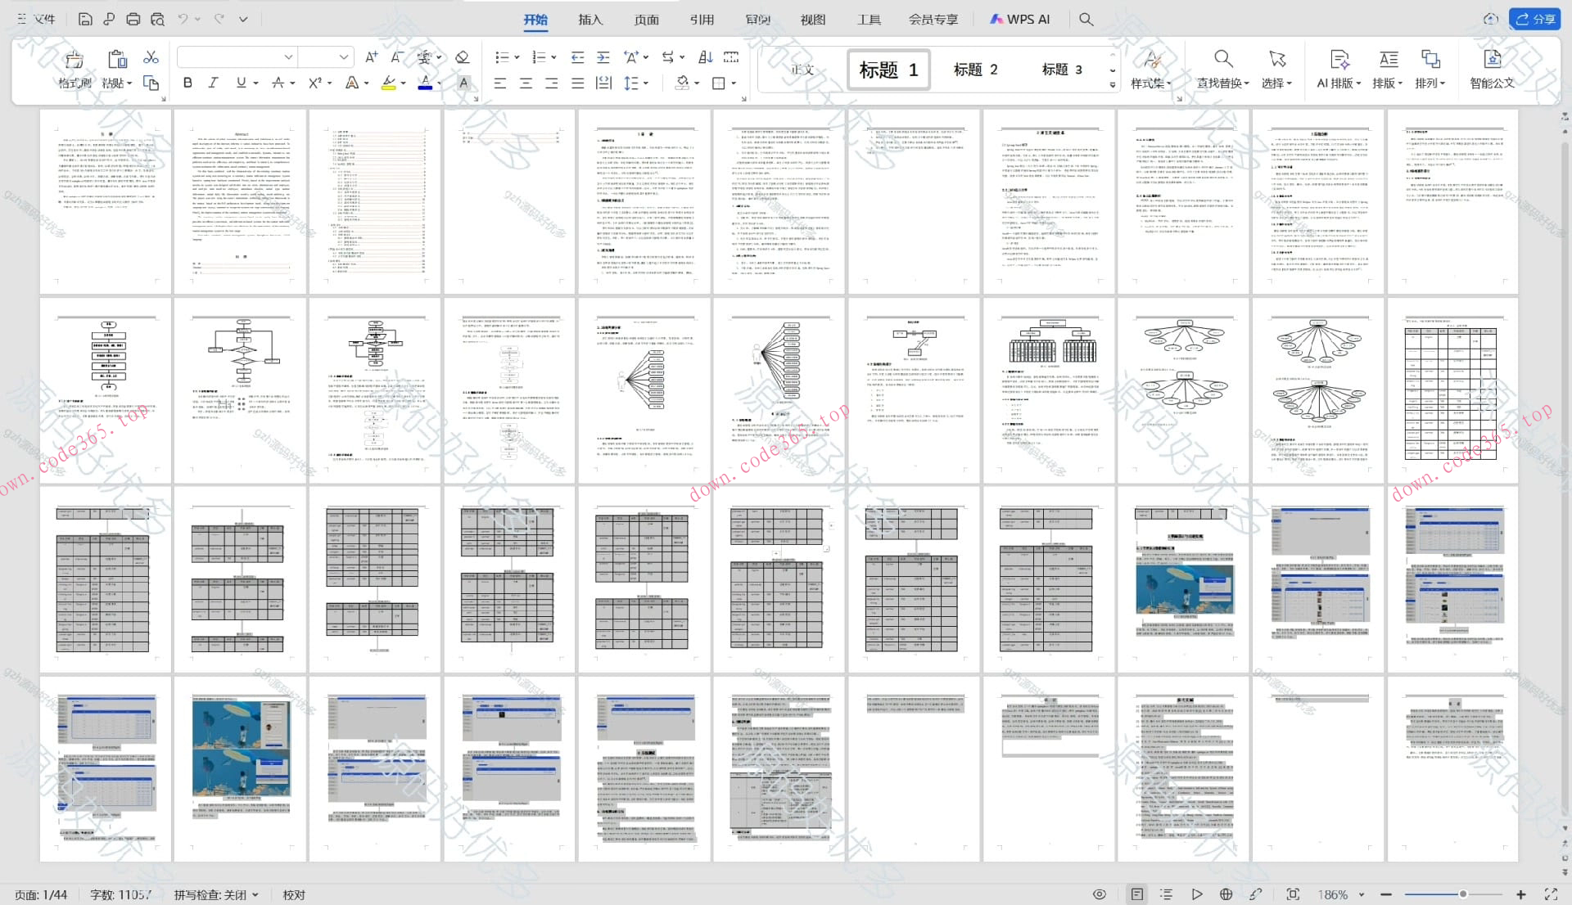Apply the 标题 1 heading style

click(x=888, y=70)
